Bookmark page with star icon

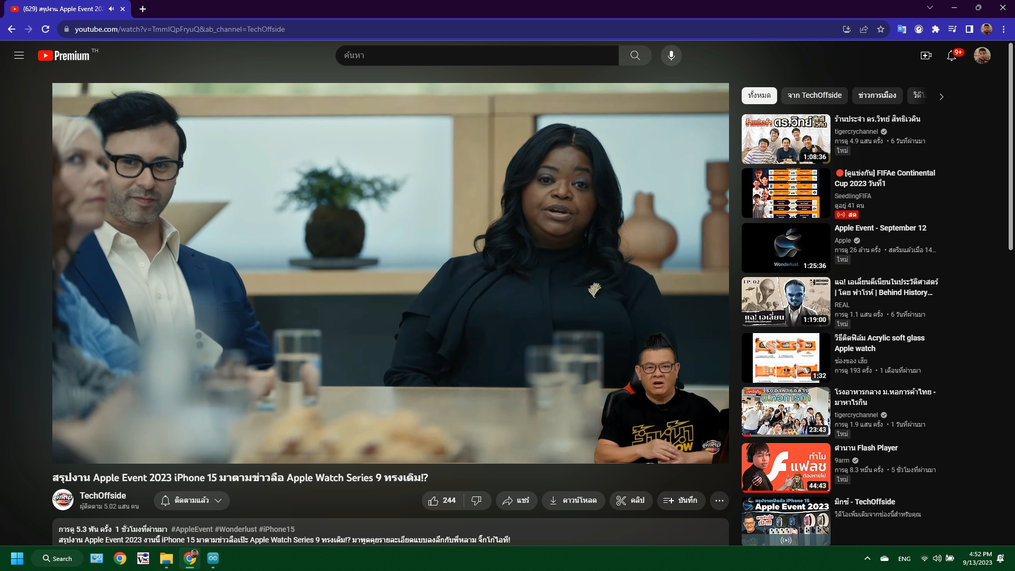click(x=881, y=29)
